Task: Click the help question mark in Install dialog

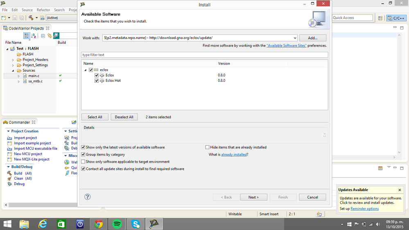Action: (87, 197)
